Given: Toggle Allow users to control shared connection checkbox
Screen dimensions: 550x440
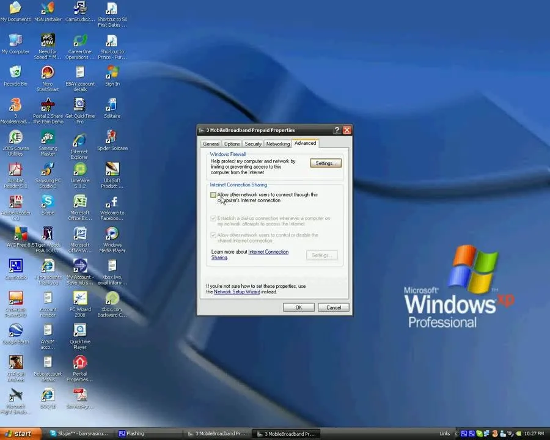Looking at the screenshot, I should 213,235.
